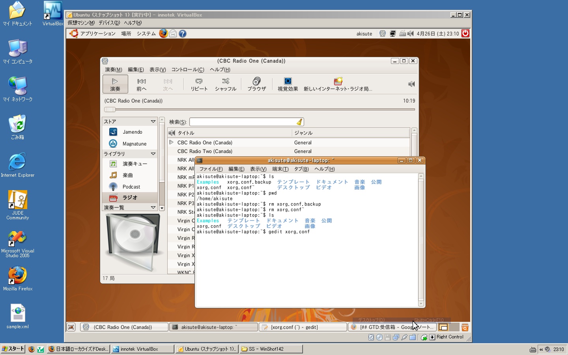Open the play queue (演奏キュー)

tap(130, 164)
